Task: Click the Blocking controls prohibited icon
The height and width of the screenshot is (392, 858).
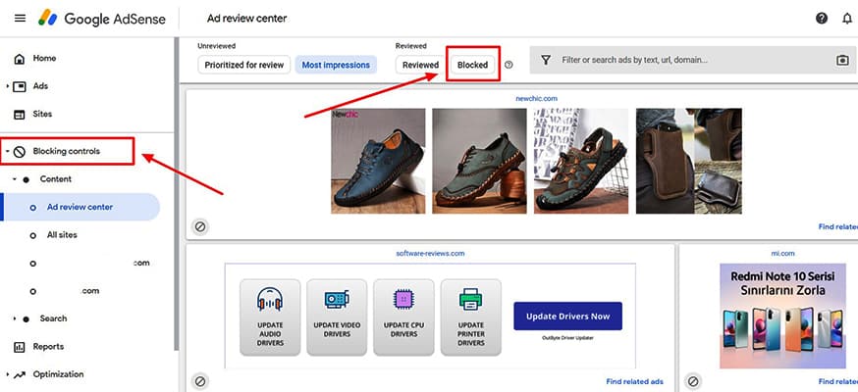Action: [x=20, y=152]
